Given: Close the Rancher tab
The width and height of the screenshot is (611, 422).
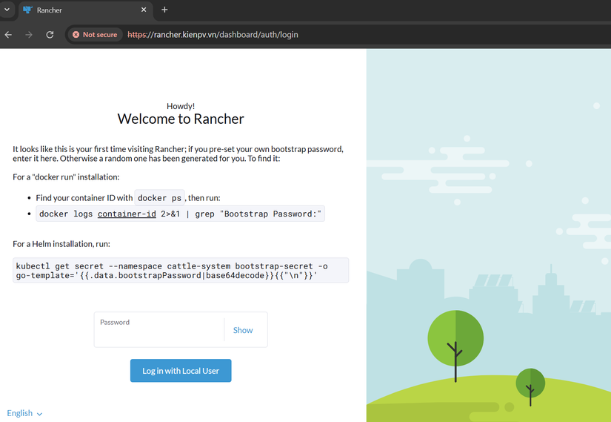Looking at the screenshot, I should click(144, 10).
